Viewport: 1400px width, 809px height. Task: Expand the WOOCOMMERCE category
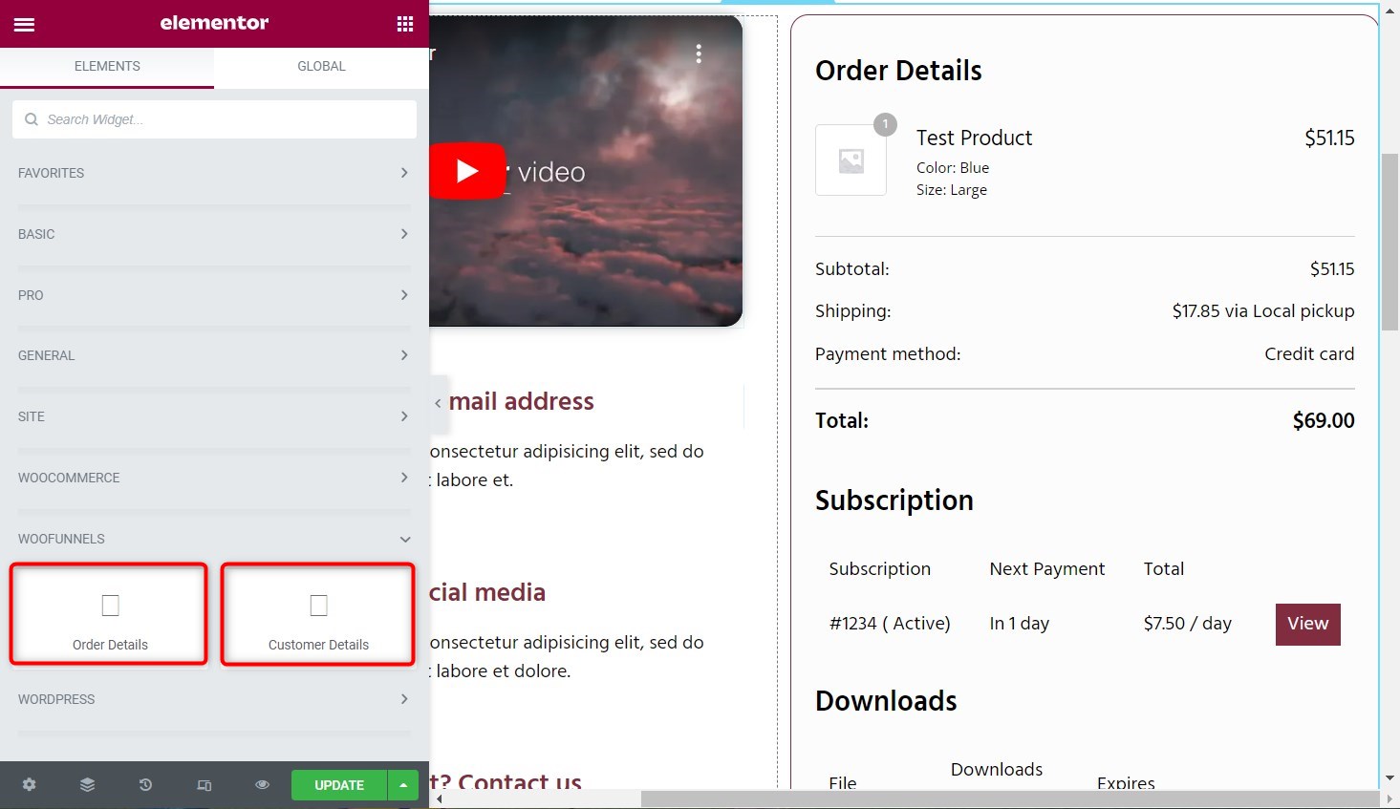click(x=212, y=478)
